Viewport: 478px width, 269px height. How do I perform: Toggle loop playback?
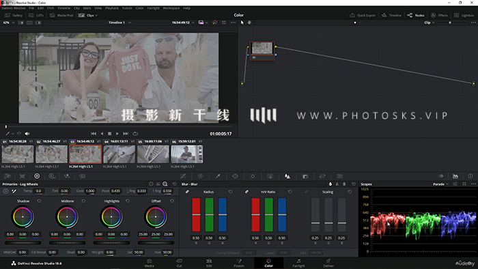135,133
